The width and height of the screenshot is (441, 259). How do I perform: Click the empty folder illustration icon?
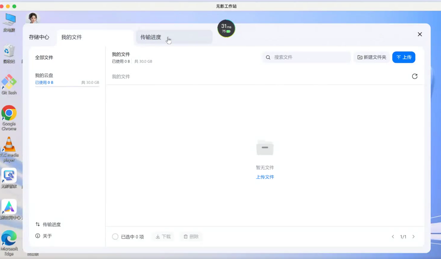[x=265, y=147]
